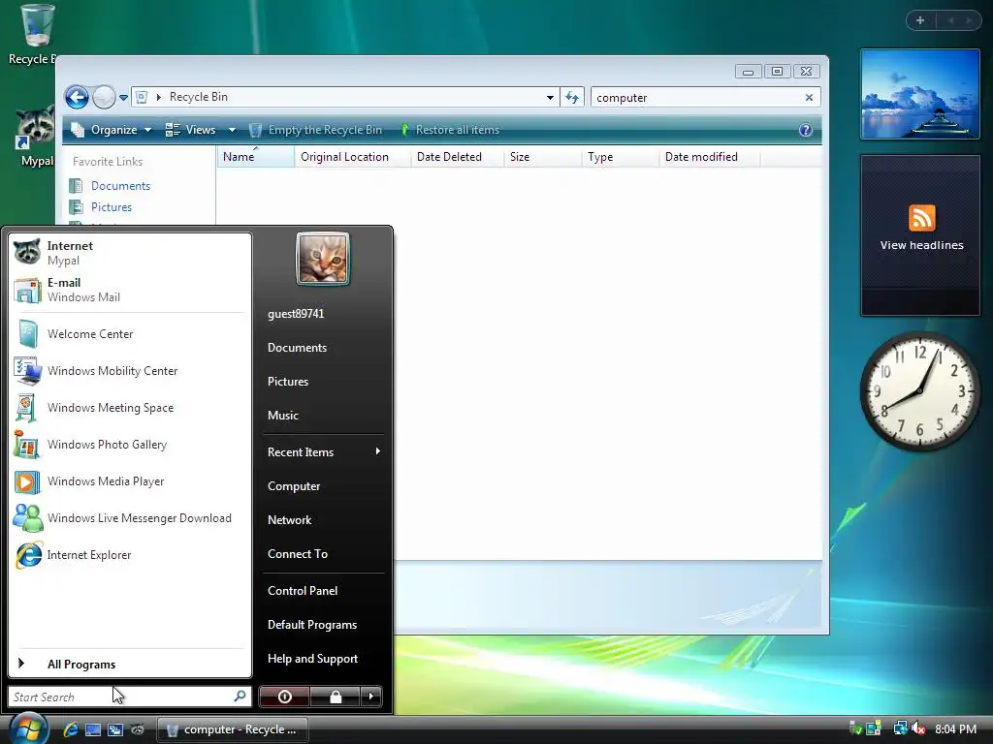Click the Back arrow in Recycle Bin window

point(78,98)
